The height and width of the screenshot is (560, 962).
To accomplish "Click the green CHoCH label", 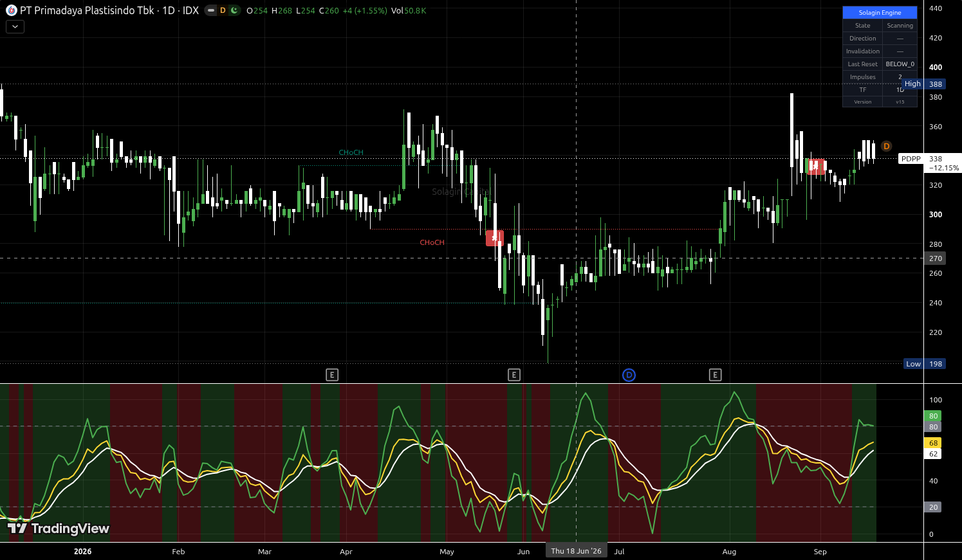I will [x=351, y=152].
